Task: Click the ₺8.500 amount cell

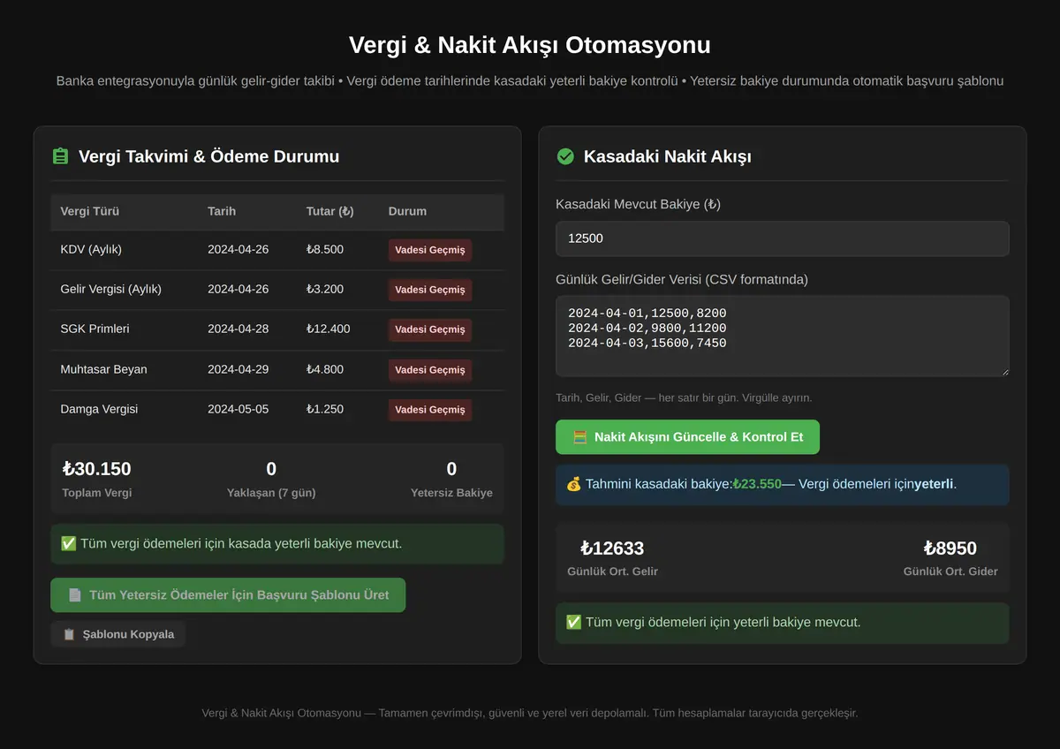Action: pyautogui.click(x=325, y=249)
